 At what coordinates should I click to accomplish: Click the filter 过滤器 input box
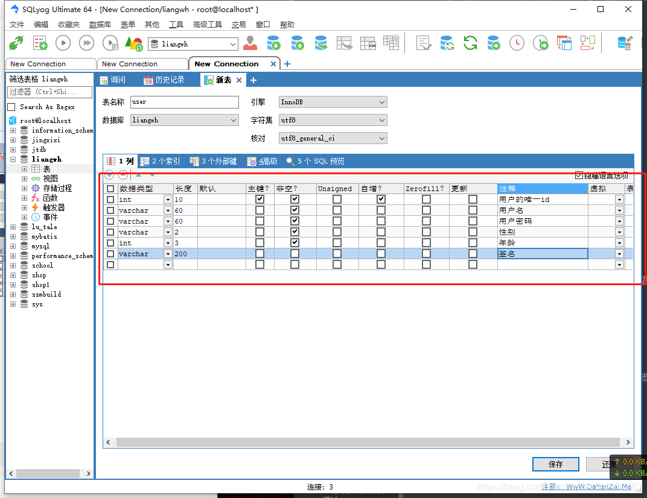click(50, 92)
